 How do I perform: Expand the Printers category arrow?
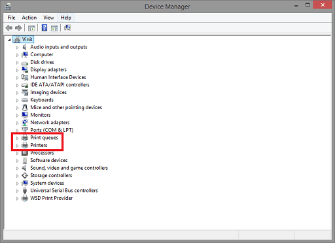click(18, 146)
